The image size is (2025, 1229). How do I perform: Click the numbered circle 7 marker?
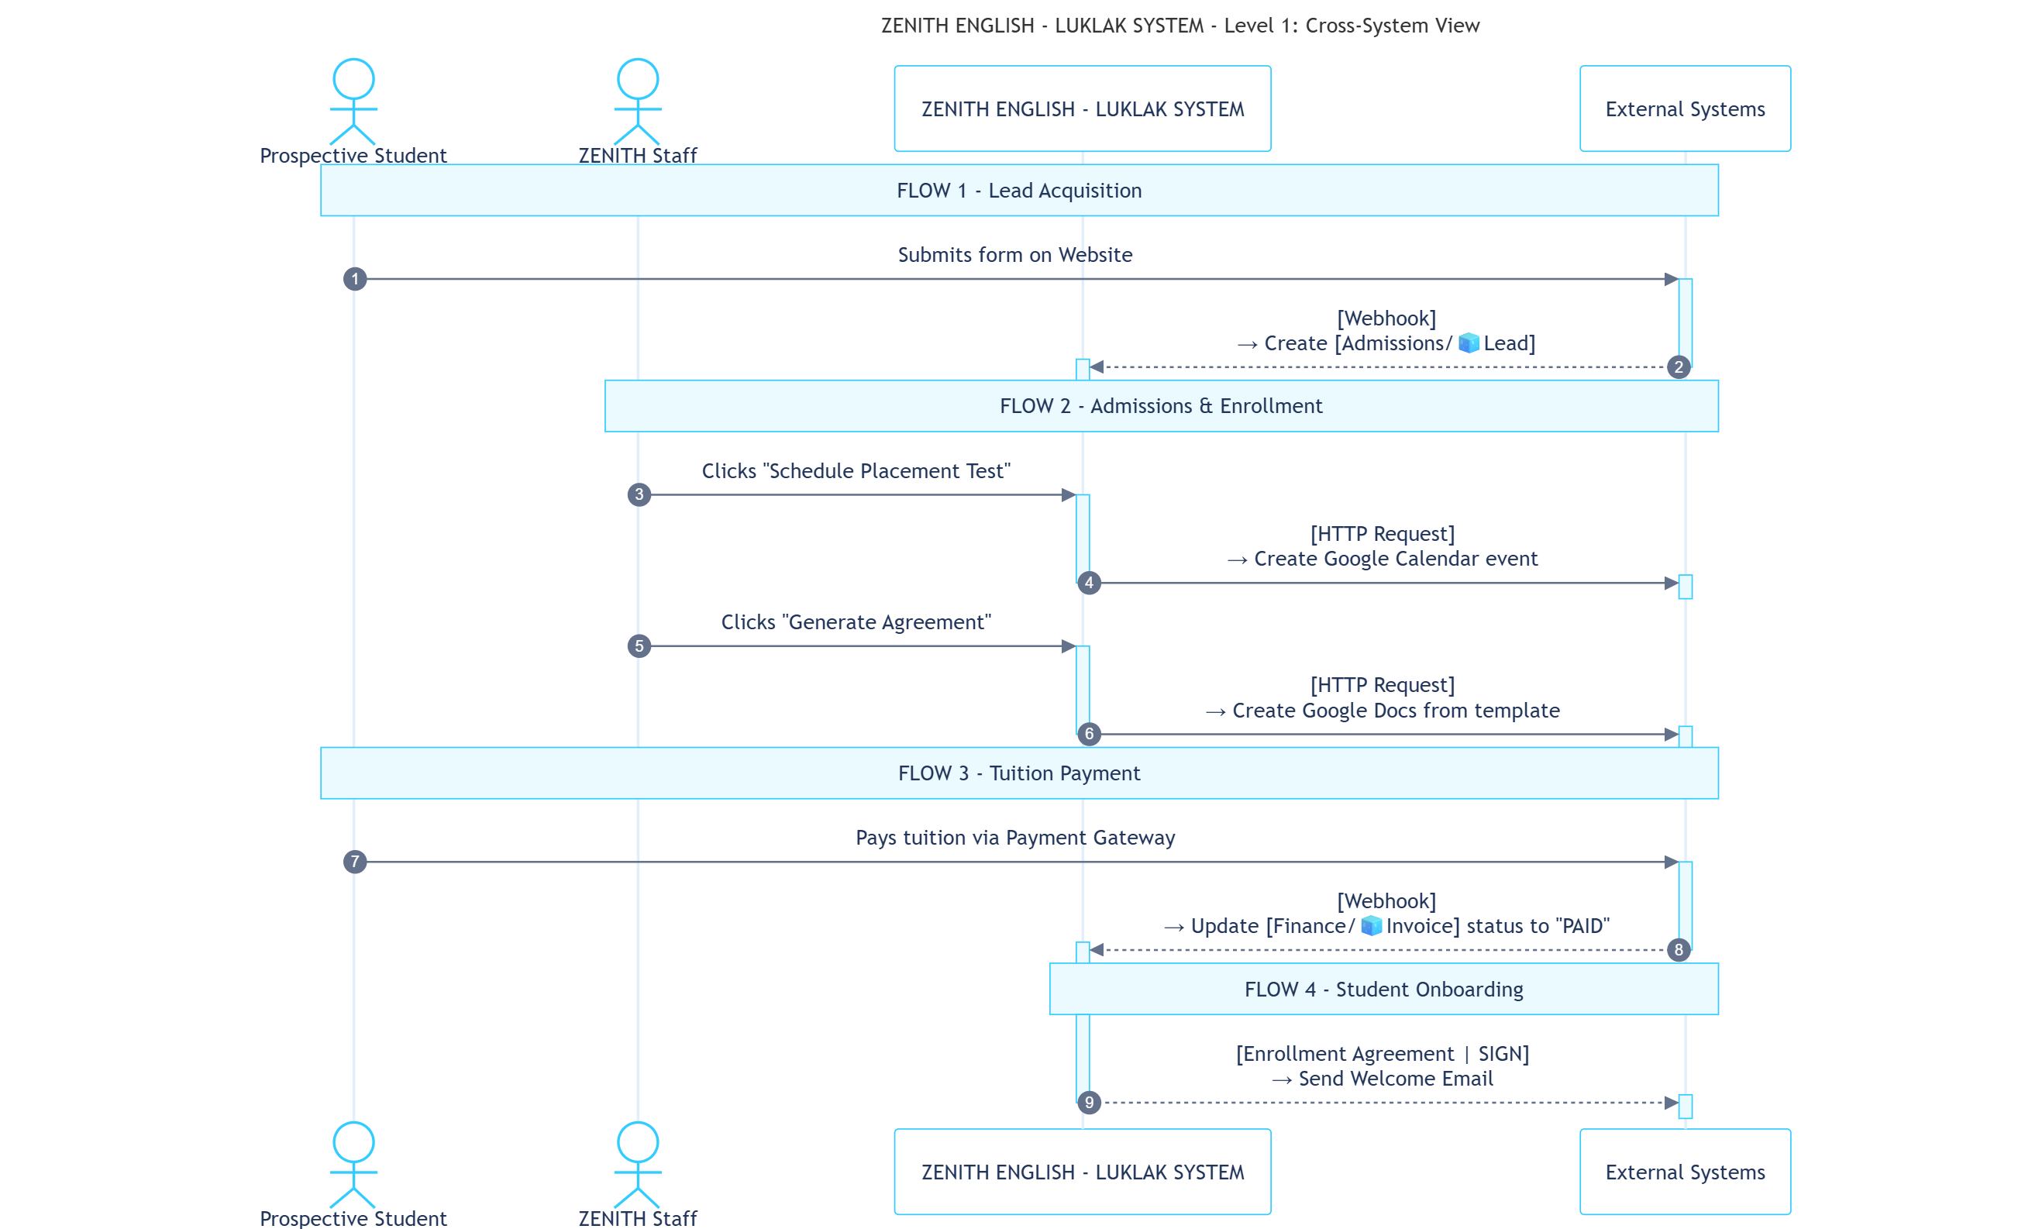coord(356,862)
